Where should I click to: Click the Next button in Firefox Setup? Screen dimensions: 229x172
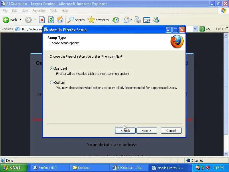point(147,131)
